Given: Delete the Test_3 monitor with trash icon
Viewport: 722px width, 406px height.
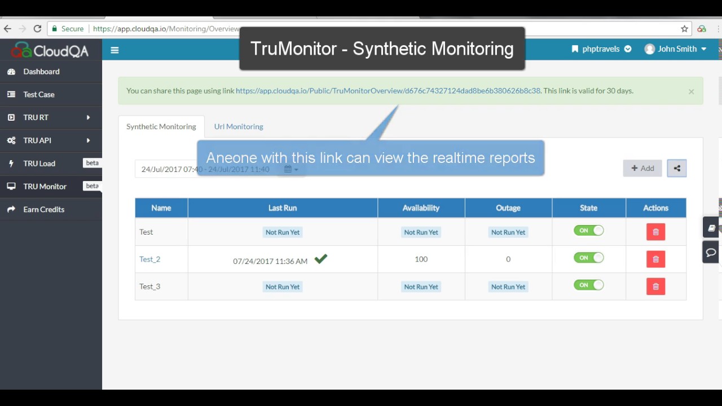Looking at the screenshot, I should point(655,286).
